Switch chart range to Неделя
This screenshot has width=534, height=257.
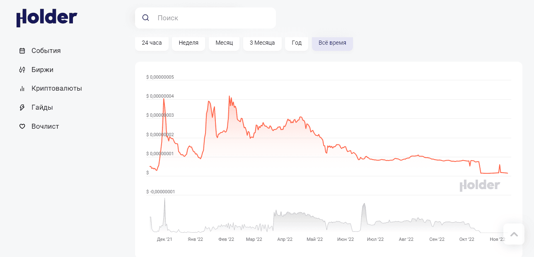coord(188,43)
